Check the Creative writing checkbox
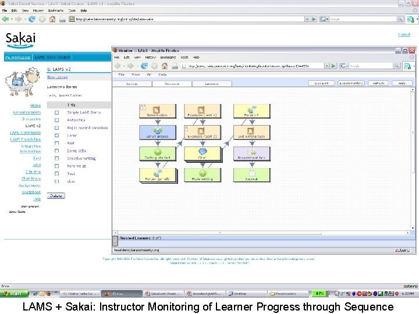The height and width of the screenshot is (314, 419). click(x=56, y=158)
